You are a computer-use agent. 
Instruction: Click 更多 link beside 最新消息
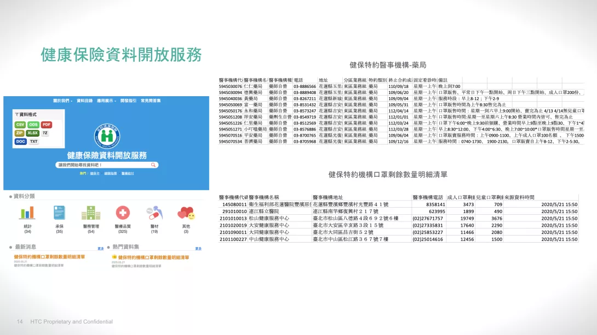(101, 249)
